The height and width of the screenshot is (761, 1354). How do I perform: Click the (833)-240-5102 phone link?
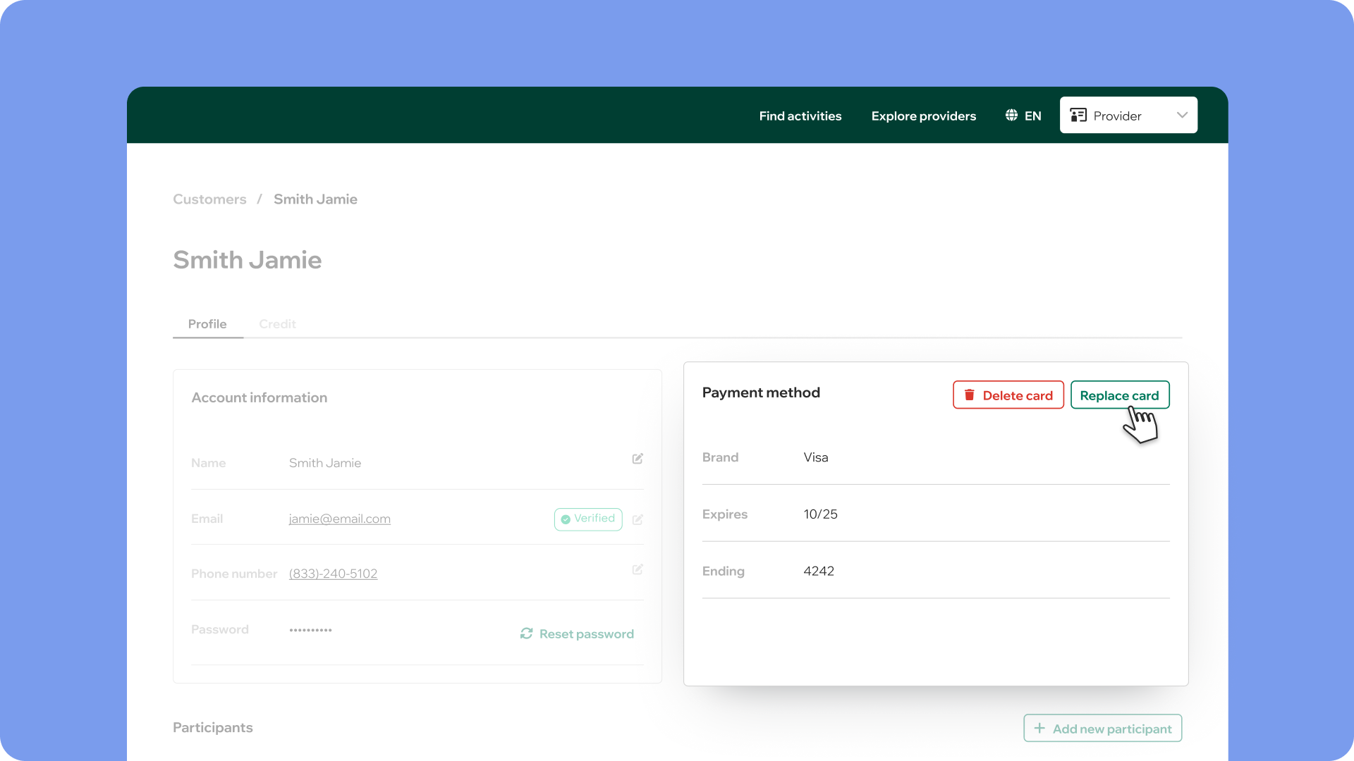(333, 574)
